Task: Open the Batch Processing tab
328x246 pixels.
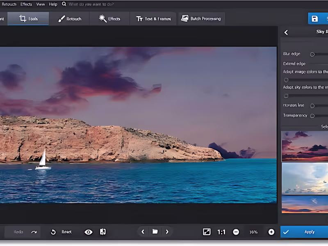Action: click(x=201, y=19)
